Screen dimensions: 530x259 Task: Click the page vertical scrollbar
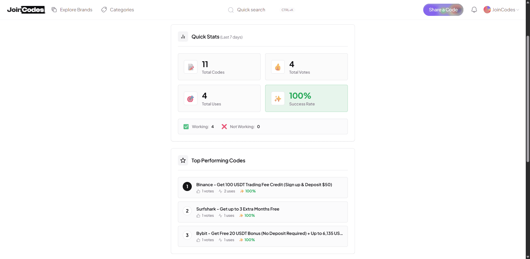click(x=528, y=99)
